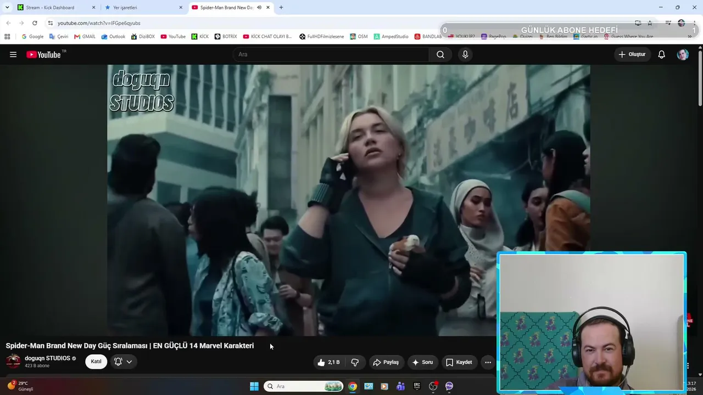The height and width of the screenshot is (395, 703).
Task: Show hidden bookmarks overflow chevron
Action: [690, 37]
